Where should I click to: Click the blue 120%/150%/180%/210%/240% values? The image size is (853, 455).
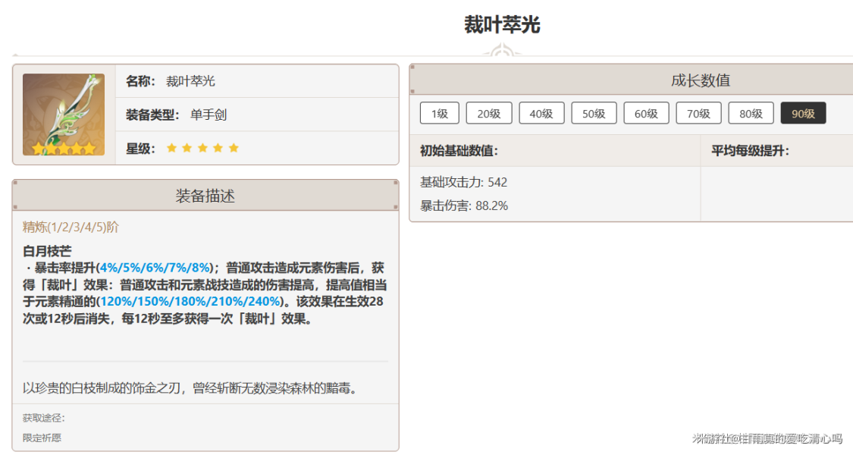point(190,302)
